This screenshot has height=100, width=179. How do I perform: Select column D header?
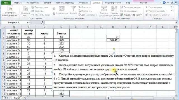[x=61, y=27]
